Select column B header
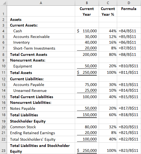This screenshot has height=154, width=141. point(87,3)
